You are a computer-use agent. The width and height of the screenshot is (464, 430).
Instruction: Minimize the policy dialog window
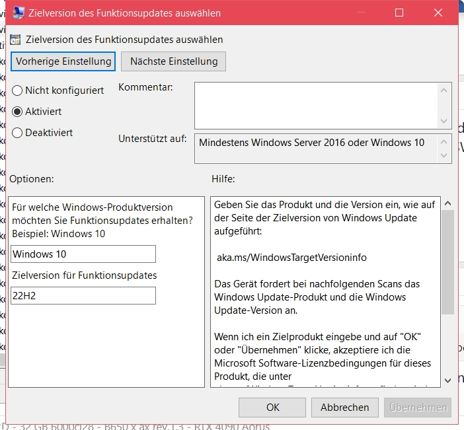360,13
